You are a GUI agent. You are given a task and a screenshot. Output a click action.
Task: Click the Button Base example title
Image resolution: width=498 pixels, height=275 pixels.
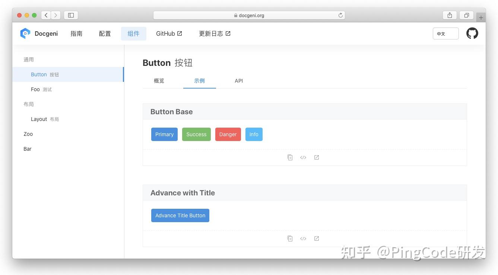[x=172, y=112]
